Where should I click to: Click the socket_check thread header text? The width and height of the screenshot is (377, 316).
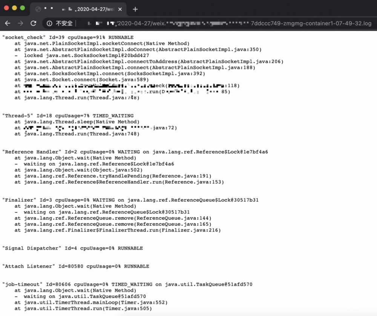coord(24,37)
